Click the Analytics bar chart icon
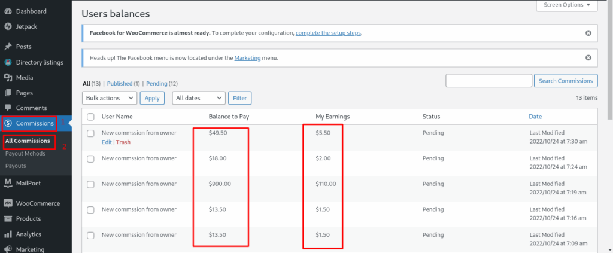The image size is (613, 253). coord(8,234)
